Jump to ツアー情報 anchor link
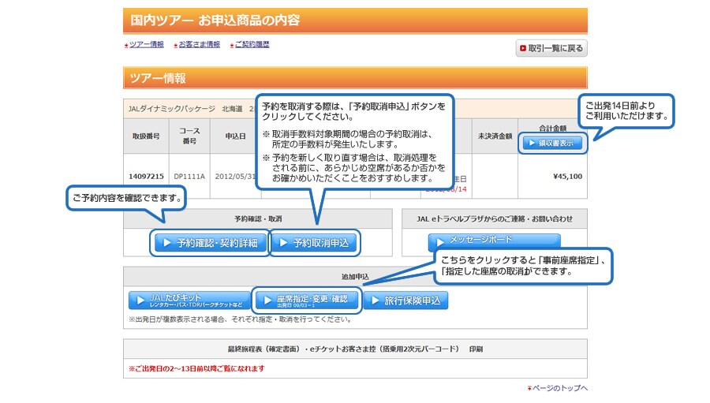The width and height of the screenshot is (710, 403). (x=146, y=45)
